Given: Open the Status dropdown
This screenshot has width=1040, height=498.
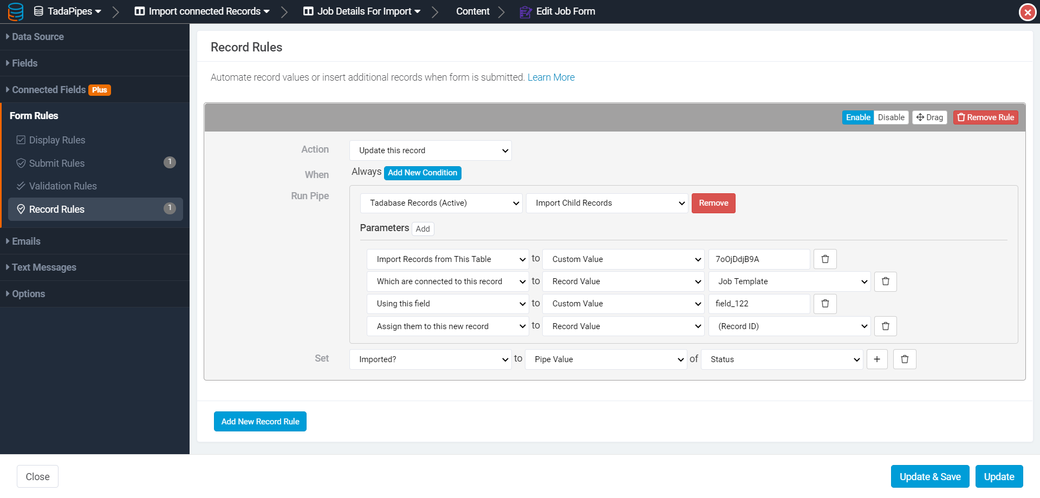Looking at the screenshot, I should (782, 359).
